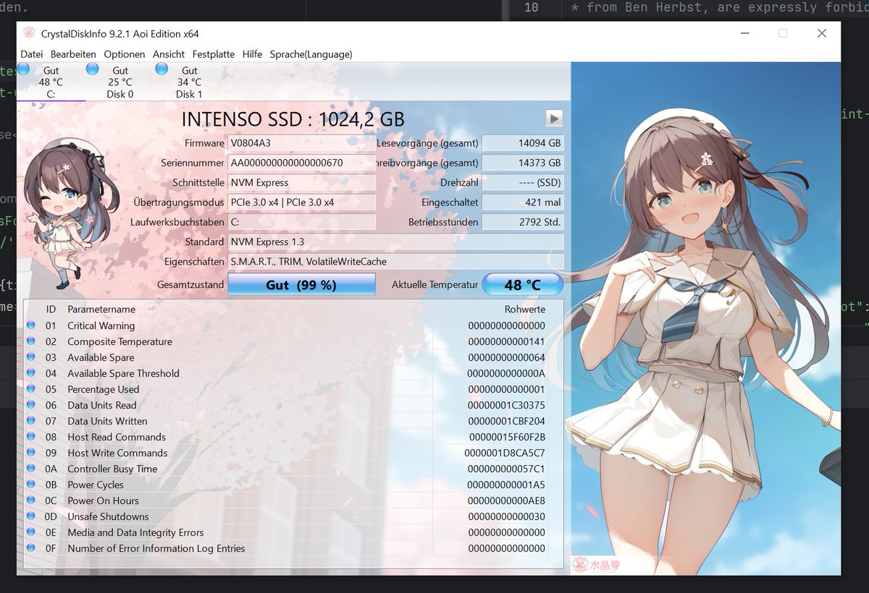Click the INTENSO SSD : 1024,2 GB title

pyautogui.click(x=293, y=119)
